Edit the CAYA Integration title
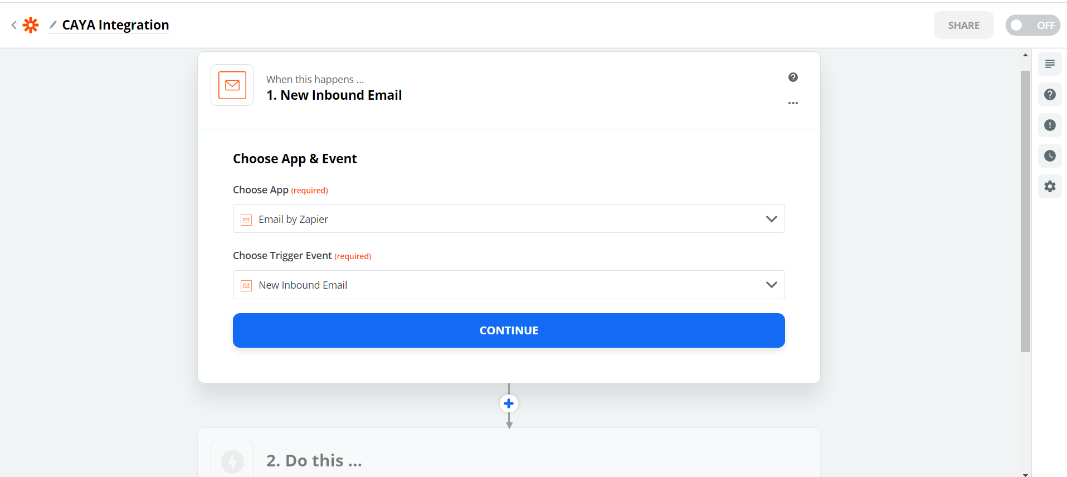This screenshot has height=477, width=1067. point(115,25)
